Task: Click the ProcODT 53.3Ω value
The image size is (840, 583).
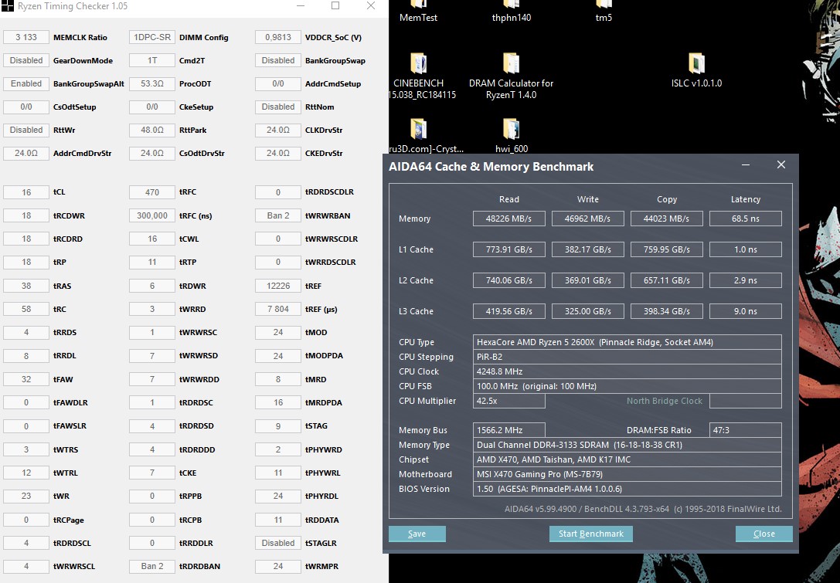Action: click(152, 83)
